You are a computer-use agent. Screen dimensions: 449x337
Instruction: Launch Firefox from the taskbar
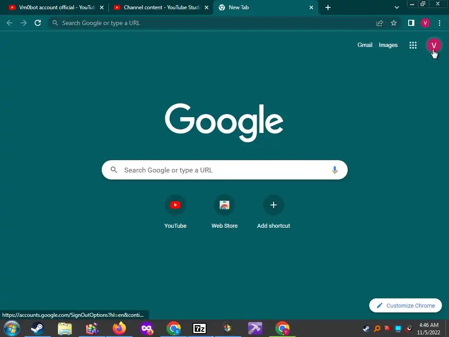(x=119, y=328)
